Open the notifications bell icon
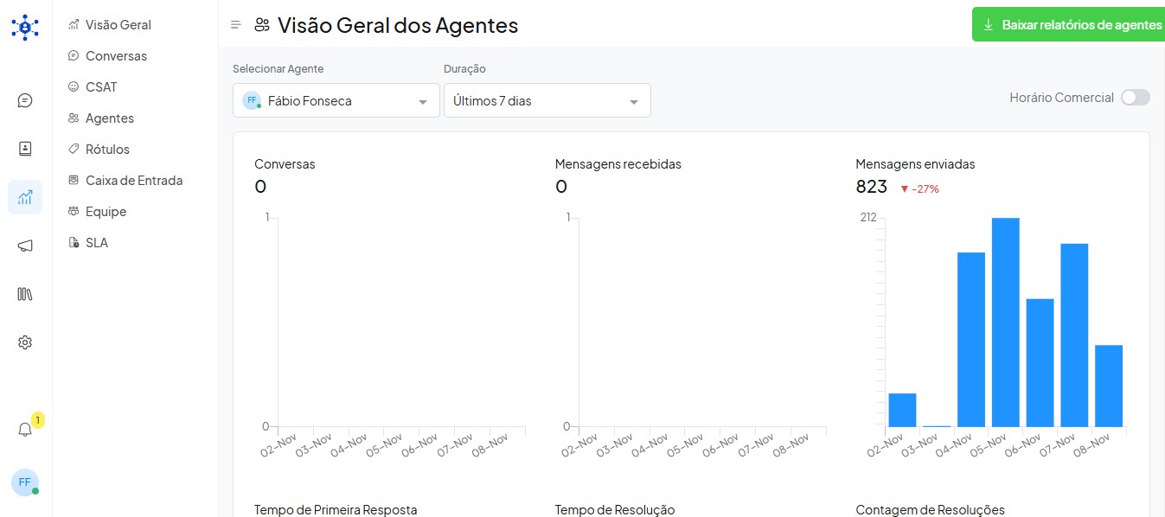The width and height of the screenshot is (1165, 517). click(25, 430)
